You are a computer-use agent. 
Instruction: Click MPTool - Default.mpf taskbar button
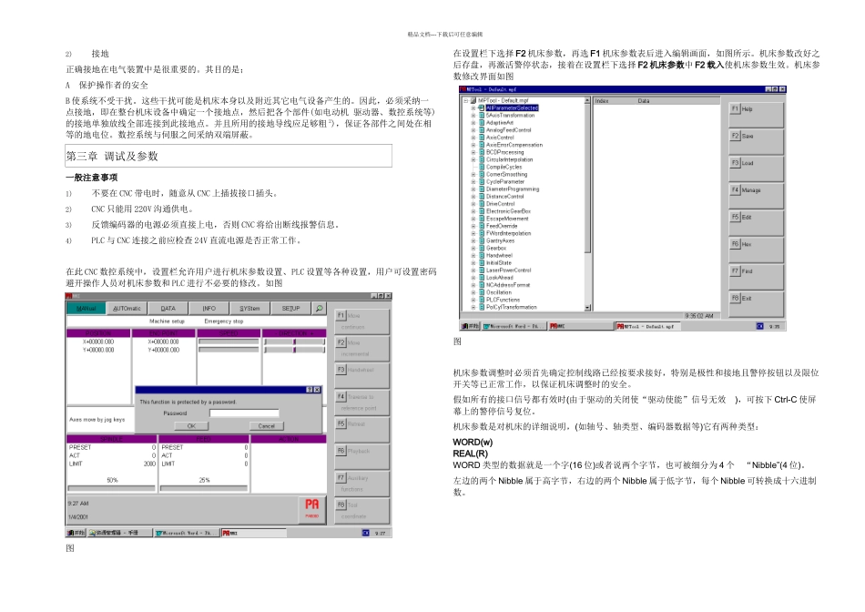coord(647,326)
